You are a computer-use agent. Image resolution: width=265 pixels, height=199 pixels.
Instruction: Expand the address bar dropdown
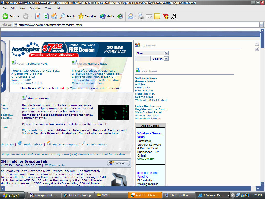tap(261, 25)
